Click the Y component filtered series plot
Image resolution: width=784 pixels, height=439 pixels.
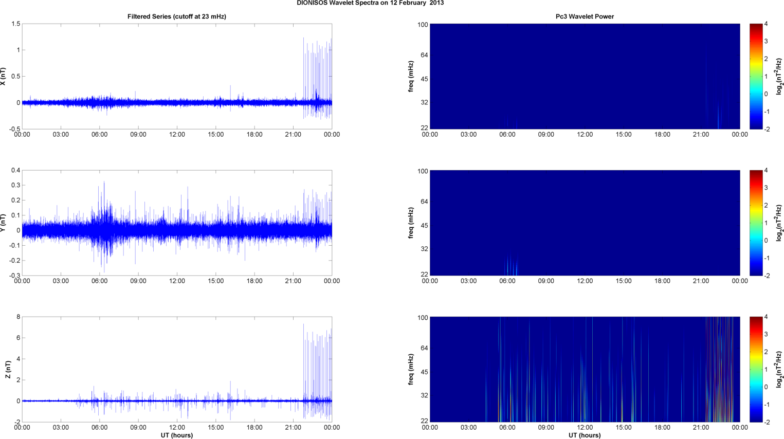[177, 223]
